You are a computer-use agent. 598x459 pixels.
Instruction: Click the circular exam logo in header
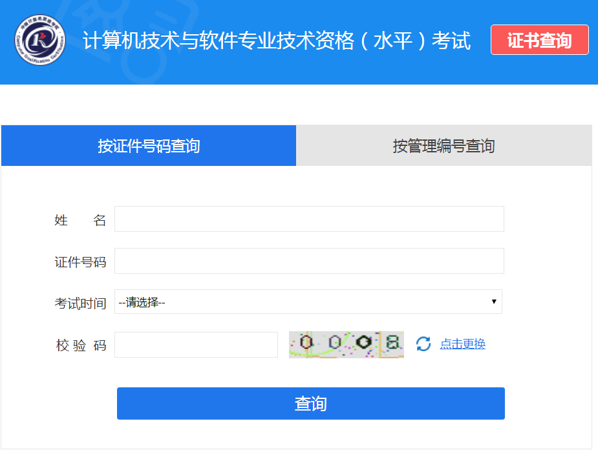coord(40,40)
